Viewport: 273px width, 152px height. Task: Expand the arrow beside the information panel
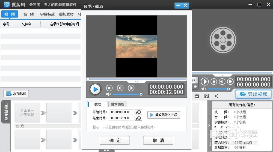point(209,125)
